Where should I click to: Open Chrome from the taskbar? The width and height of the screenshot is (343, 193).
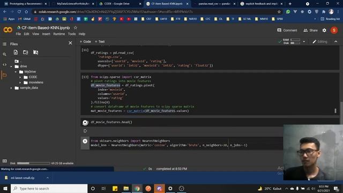pyautogui.click(x=137, y=188)
